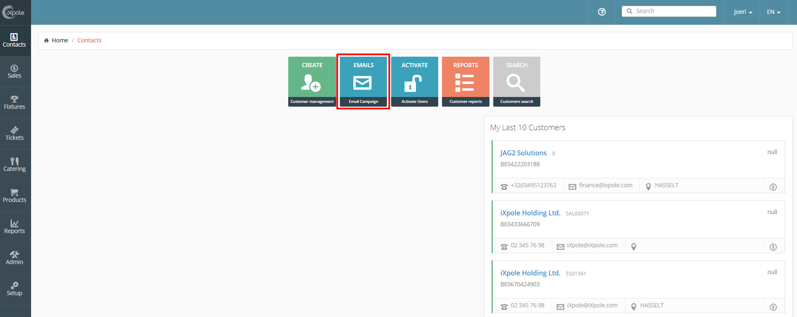
Task: Click VAT number BE0433666709
Action: [520, 224]
